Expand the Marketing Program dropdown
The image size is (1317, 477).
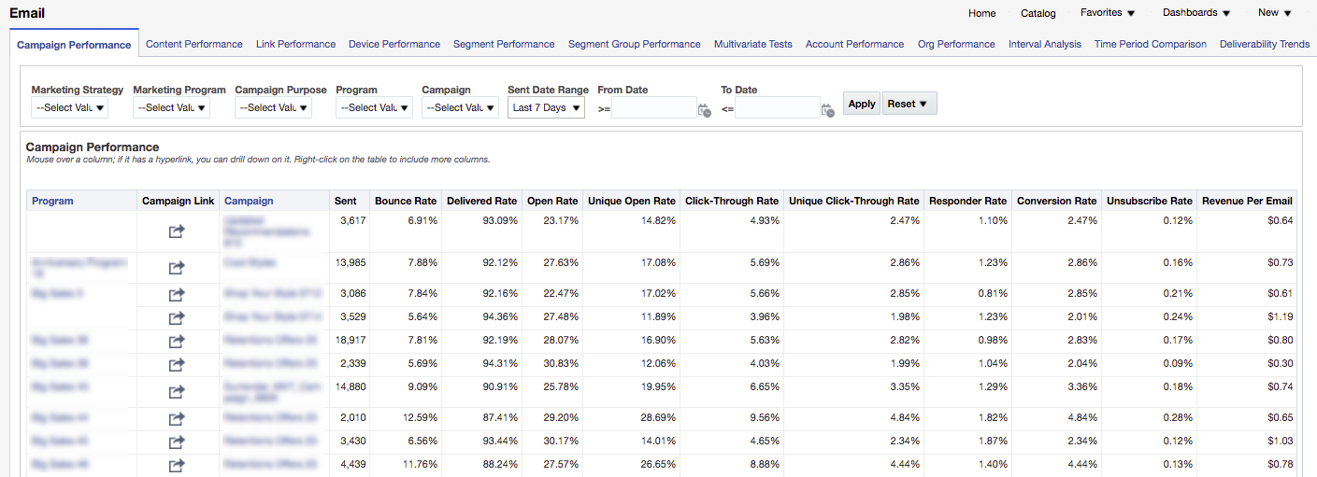click(171, 108)
